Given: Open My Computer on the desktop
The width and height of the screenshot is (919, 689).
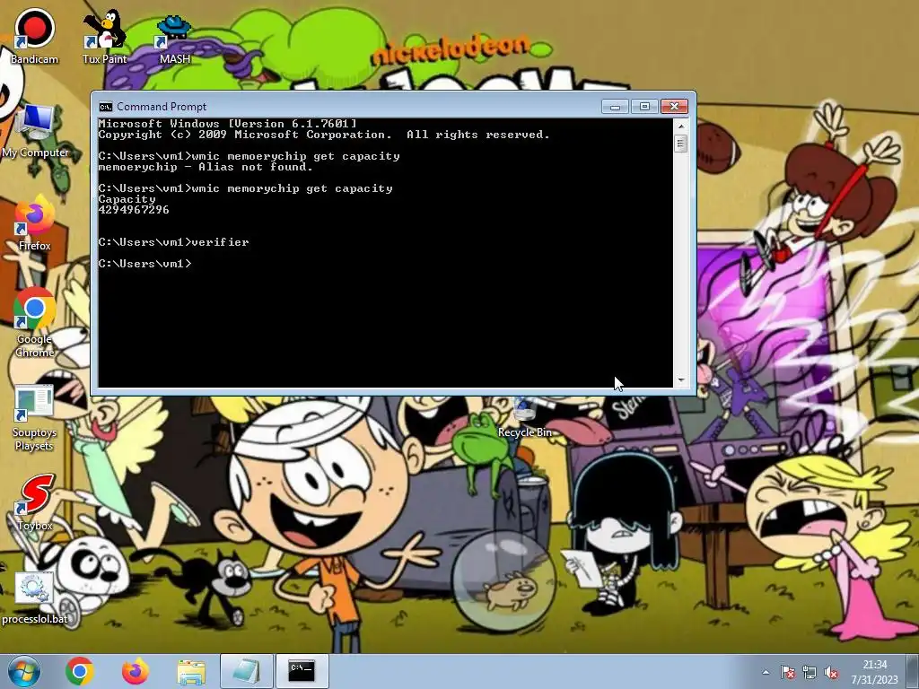Looking at the screenshot, I should tap(35, 132).
